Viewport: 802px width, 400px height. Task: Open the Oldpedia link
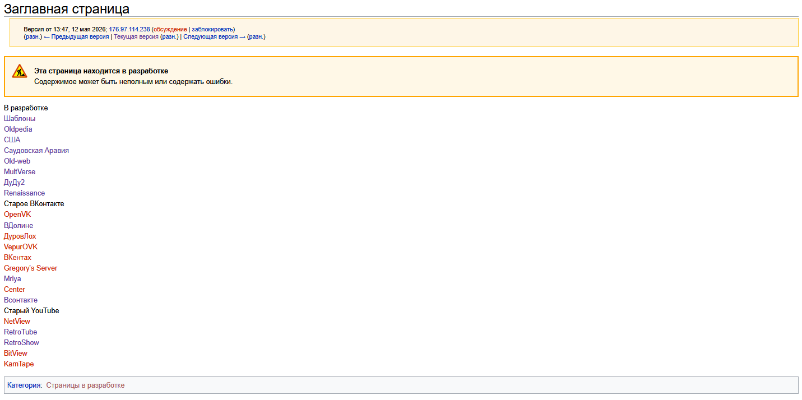click(18, 129)
